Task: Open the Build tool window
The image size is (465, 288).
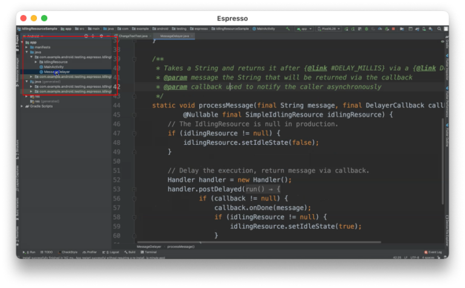Action: point(130,252)
